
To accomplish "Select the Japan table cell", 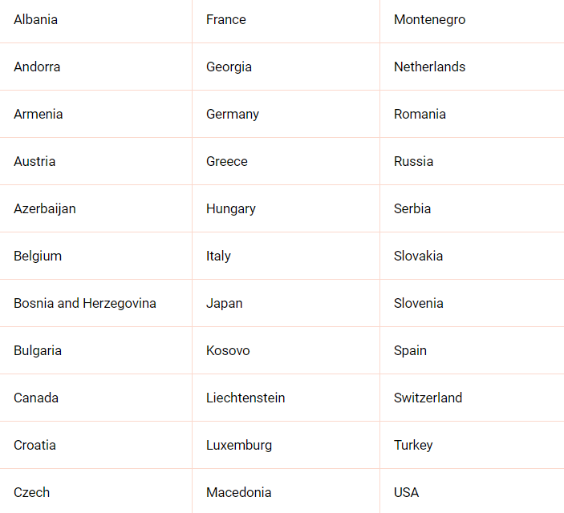I will (x=225, y=304).
